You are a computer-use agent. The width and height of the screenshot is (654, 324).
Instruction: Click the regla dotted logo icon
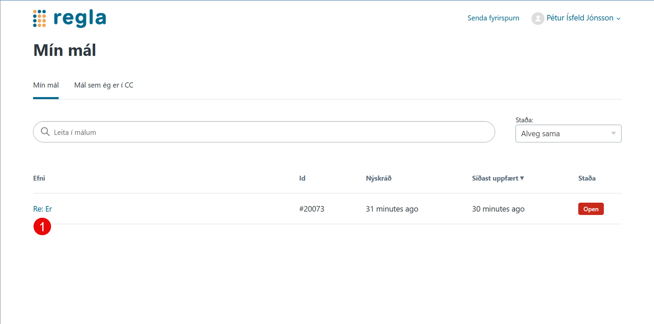tap(39, 18)
